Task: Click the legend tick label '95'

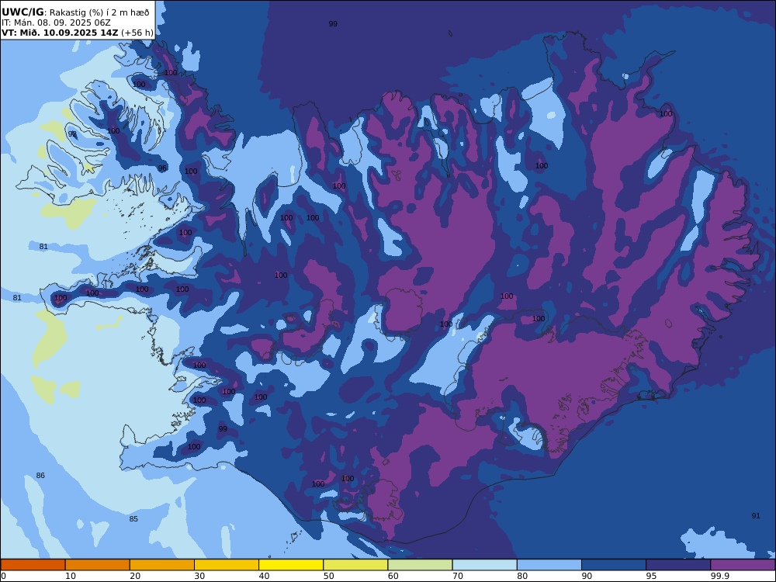Action: pyautogui.click(x=651, y=576)
